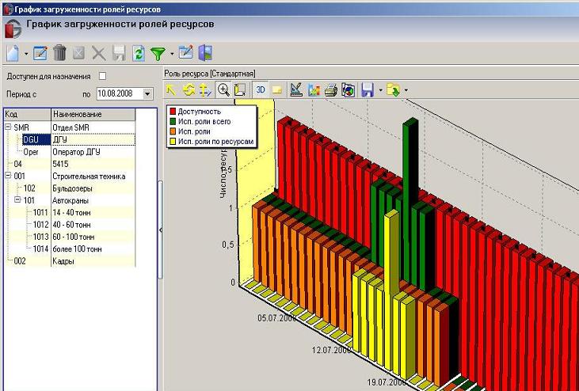The width and height of the screenshot is (579, 391).
Task: Refresh data with the green arrows icon
Action: click(139, 53)
